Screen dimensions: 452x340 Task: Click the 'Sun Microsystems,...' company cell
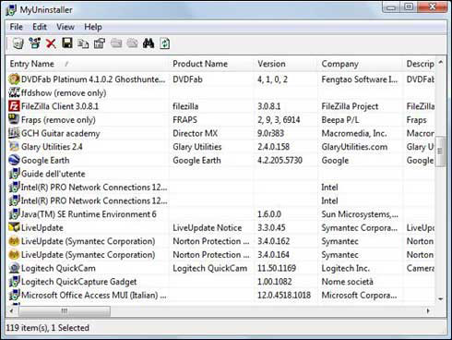click(360, 214)
